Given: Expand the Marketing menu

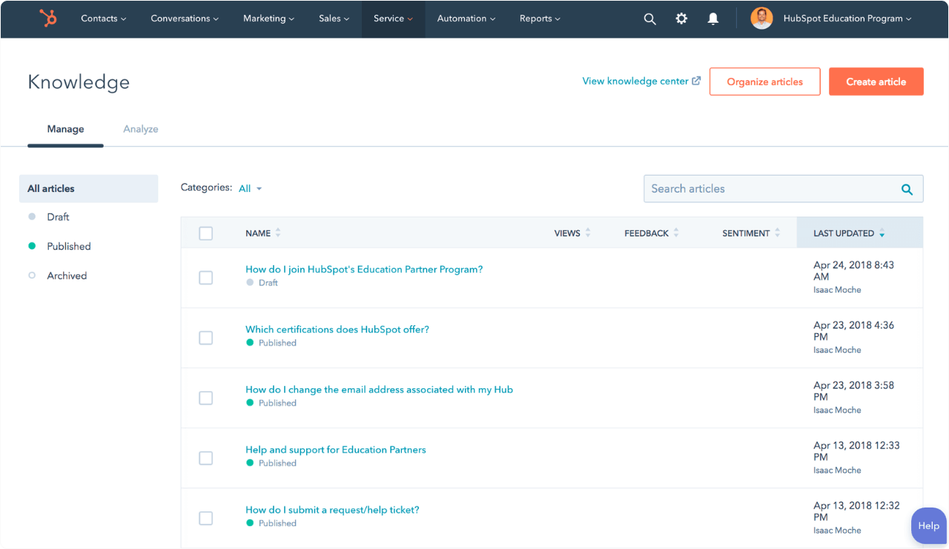Looking at the screenshot, I should pos(268,19).
